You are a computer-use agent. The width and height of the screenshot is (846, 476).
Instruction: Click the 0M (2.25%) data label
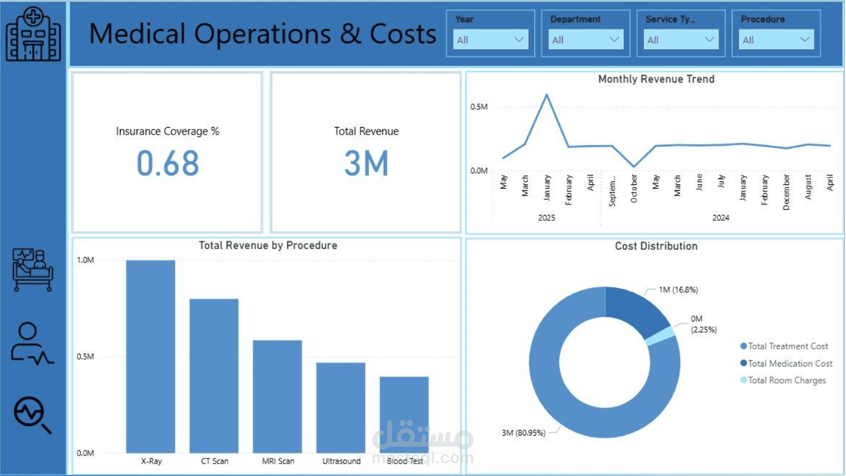pos(703,324)
